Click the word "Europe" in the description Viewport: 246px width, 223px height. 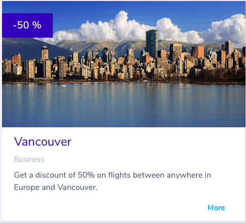[26, 187]
